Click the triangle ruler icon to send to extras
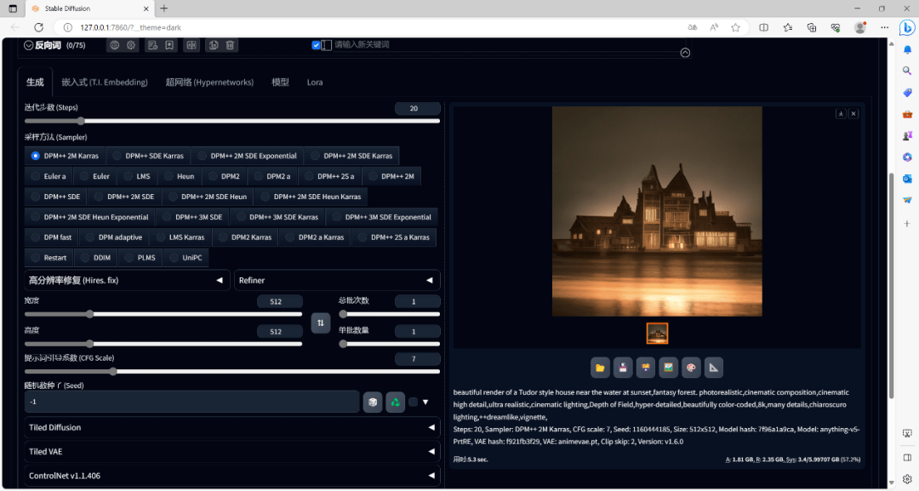 tap(714, 368)
